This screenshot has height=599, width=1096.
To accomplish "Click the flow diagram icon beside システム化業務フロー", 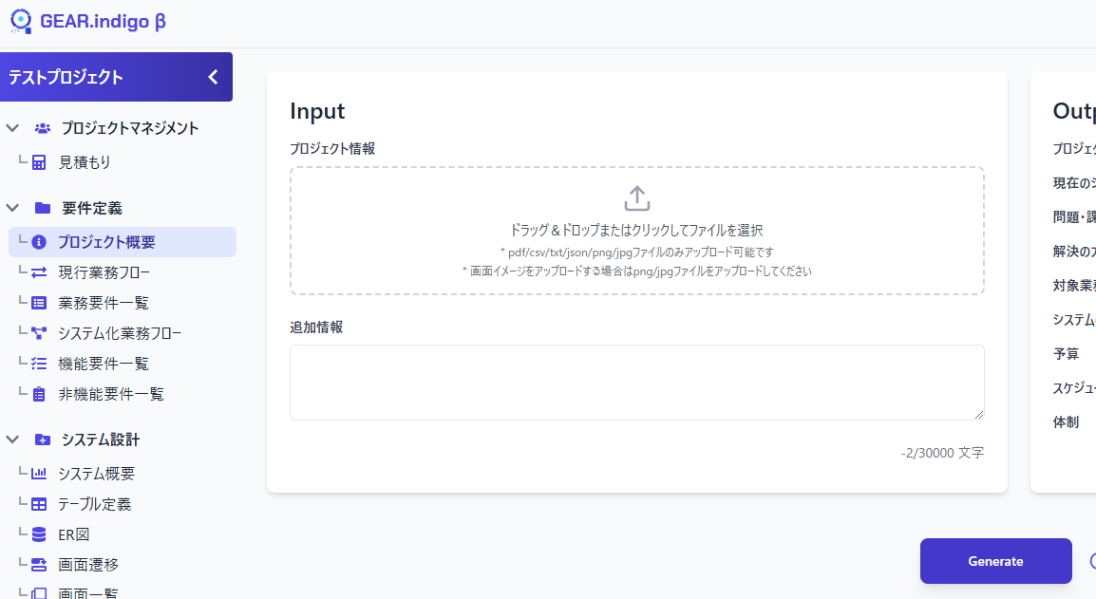I will pyautogui.click(x=39, y=333).
